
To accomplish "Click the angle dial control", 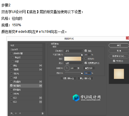I will (x=67, y=68).
